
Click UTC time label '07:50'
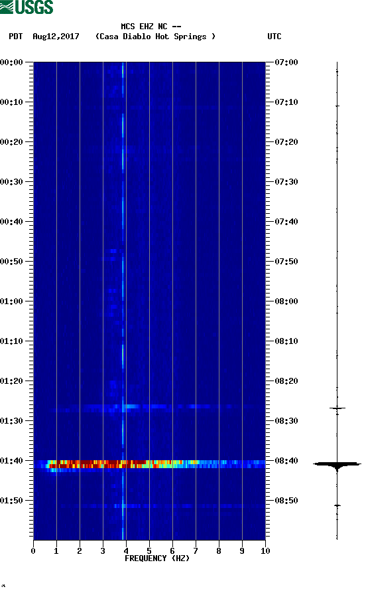click(x=286, y=262)
